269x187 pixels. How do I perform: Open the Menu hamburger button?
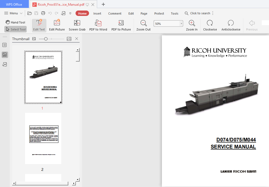pyautogui.click(x=13, y=13)
